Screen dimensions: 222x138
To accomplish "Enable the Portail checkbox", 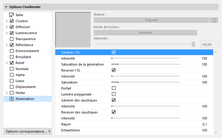I will [114, 88].
